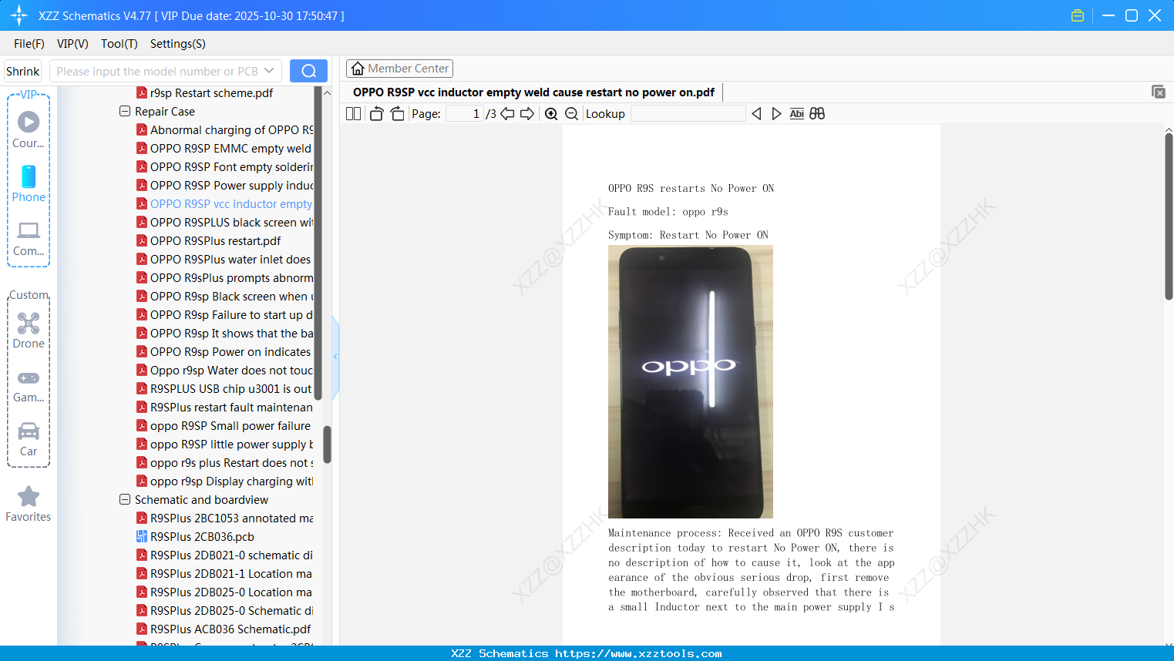Open the Favorites star

pyautogui.click(x=29, y=504)
